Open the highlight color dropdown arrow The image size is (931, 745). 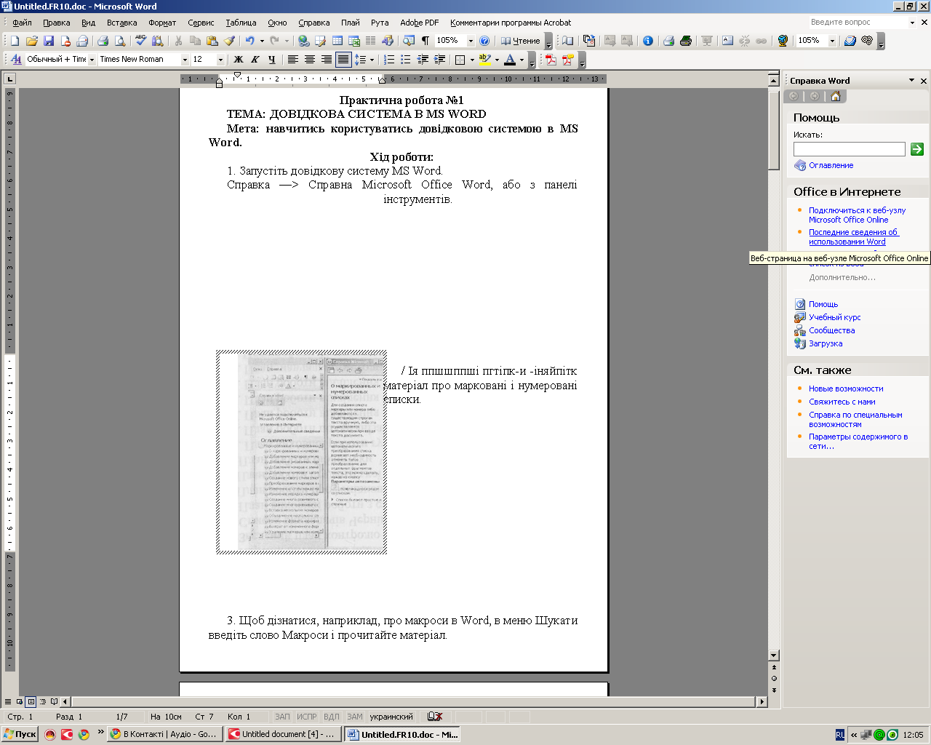click(x=497, y=60)
